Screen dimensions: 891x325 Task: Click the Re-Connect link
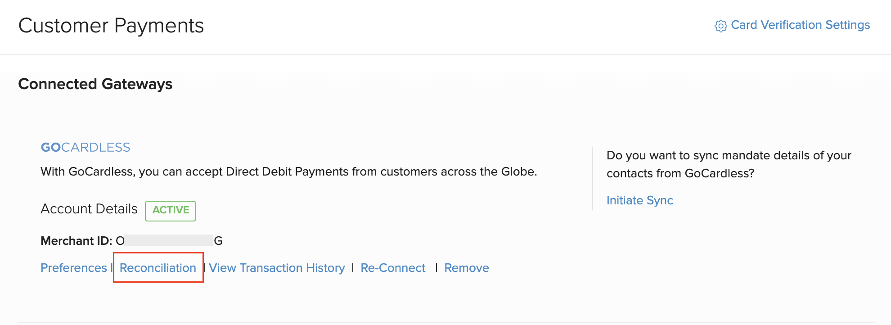393,268
